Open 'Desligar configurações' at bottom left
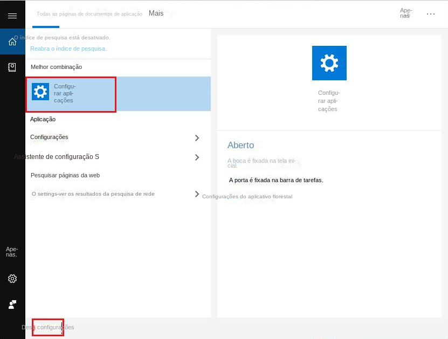Viewport: 448px width, 339px height. (x=47, y=327)
